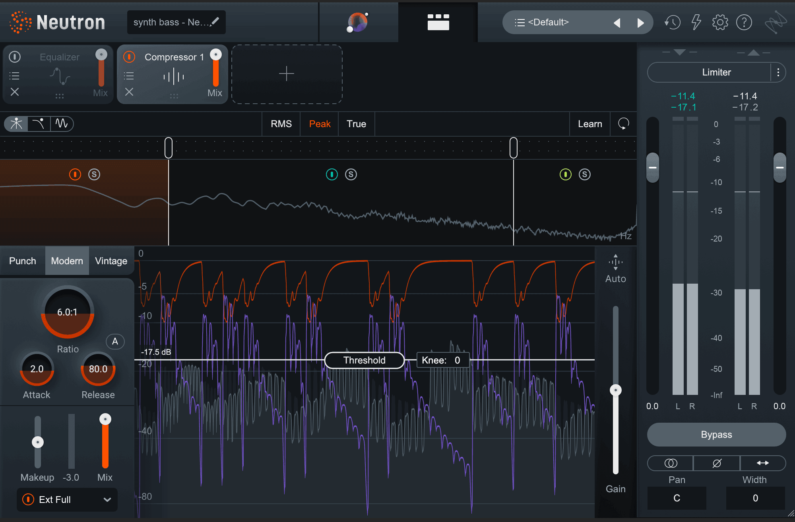Screen dimensions: 795x522
Task: Click the Bypass button
Action: [x=716, y=435]
